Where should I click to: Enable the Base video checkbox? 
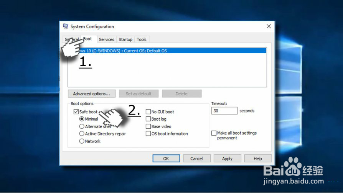pos(148,126)
